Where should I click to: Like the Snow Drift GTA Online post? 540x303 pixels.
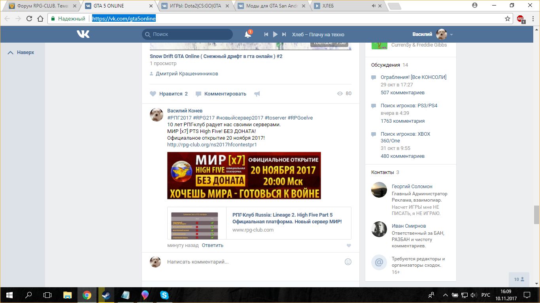tap(169, 94)
